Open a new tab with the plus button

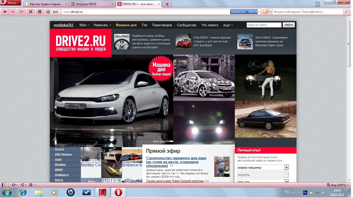[167, 4]
